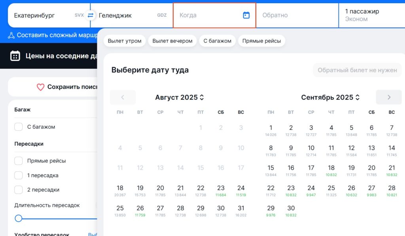
Task: Select the Вылет утром filter chip
Action: coord(124,40)
